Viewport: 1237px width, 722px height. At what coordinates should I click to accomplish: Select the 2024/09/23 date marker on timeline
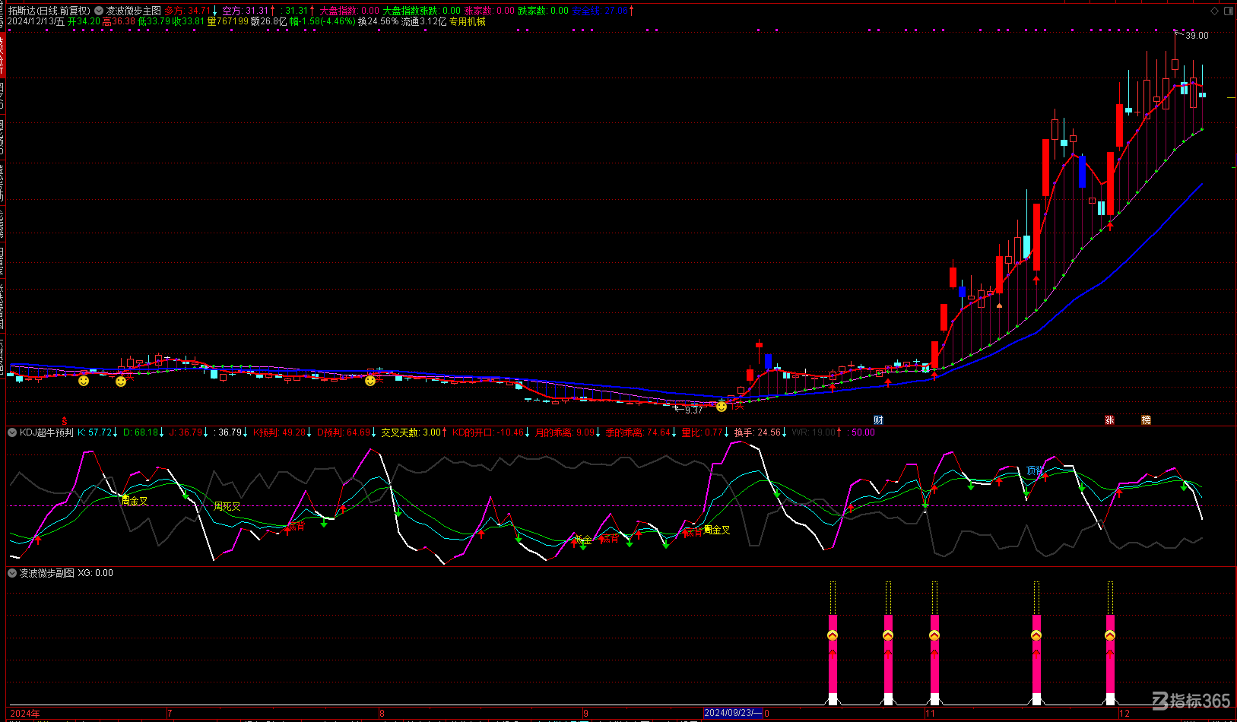733,713
